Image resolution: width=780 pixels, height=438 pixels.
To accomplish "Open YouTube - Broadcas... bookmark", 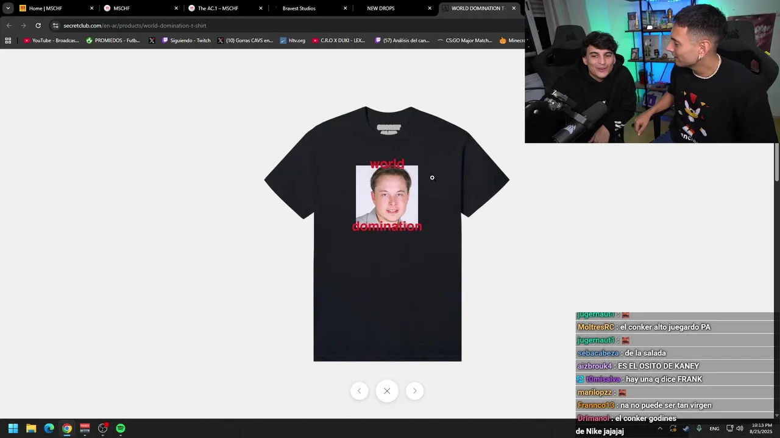I will point(51,41).
